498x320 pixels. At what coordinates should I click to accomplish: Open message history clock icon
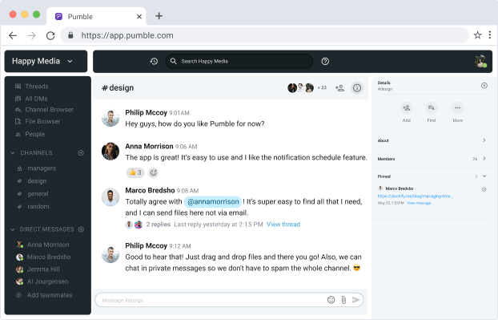coord(154,61)
